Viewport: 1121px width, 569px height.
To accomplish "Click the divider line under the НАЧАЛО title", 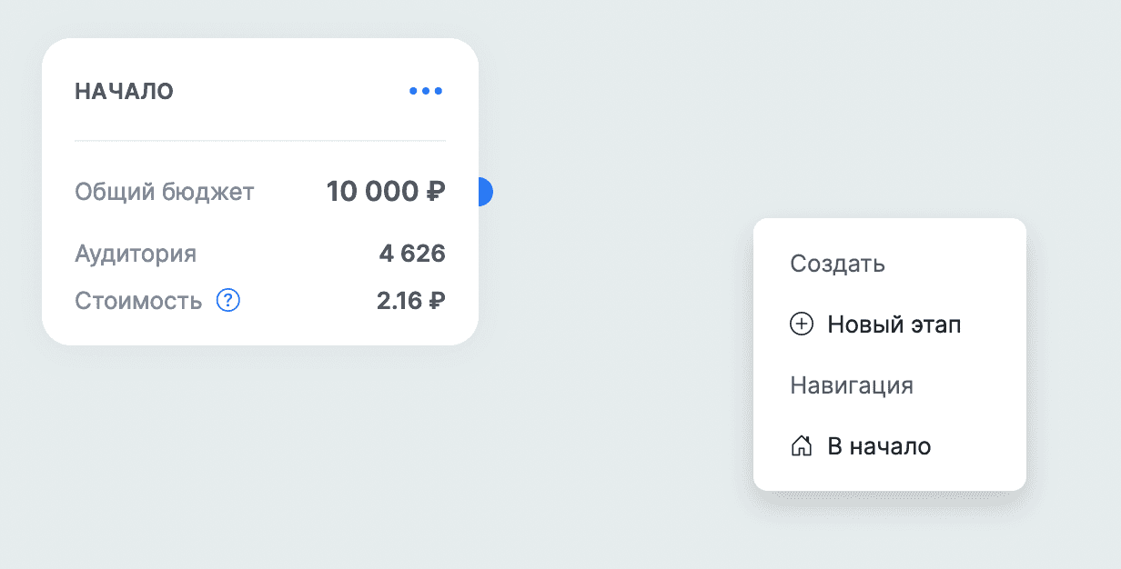I will 259,141.
